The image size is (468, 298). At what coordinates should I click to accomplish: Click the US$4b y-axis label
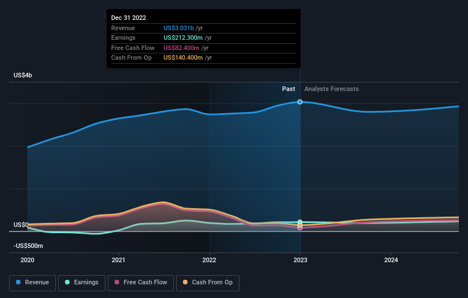[x=23, y=75]
